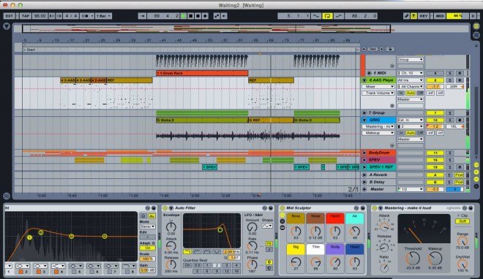483x279 pixels.
Task: Click the MIDI map mode button
Action: pyautogui.click(x=439, y=16)
